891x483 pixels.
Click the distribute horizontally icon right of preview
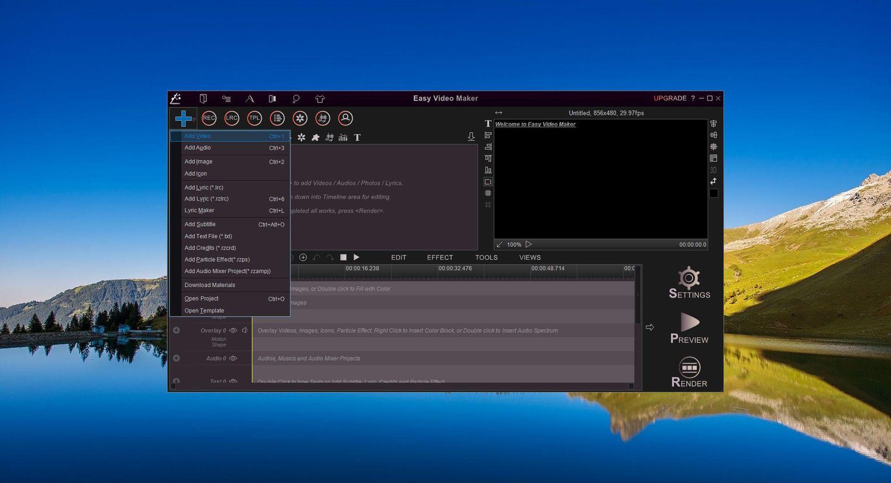(714, 135)
